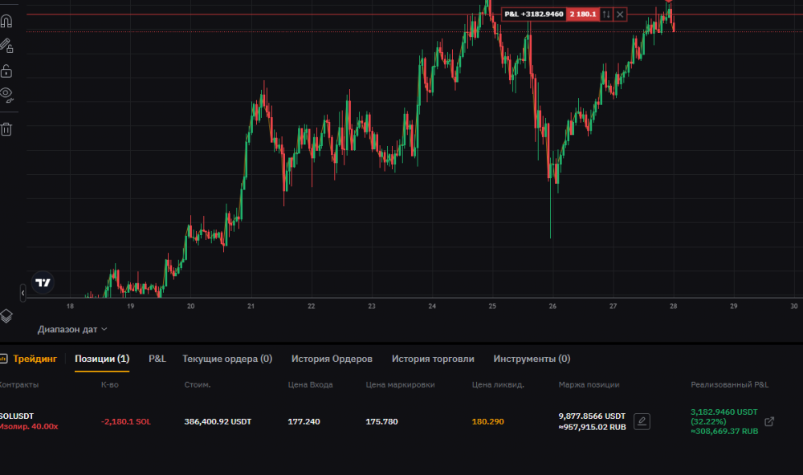Click the TradingView logo on chart
Viewport: 803px width, 475px height.
coord(43,282)
